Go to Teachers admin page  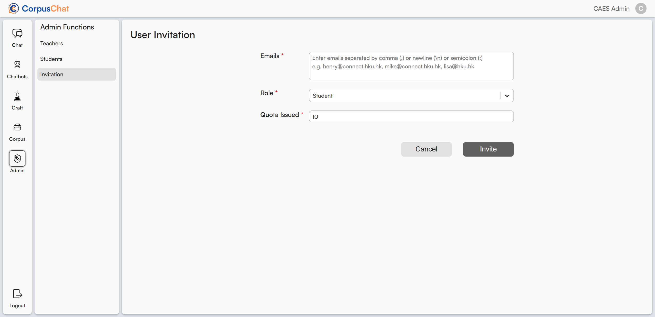click(x=51, y=43)
